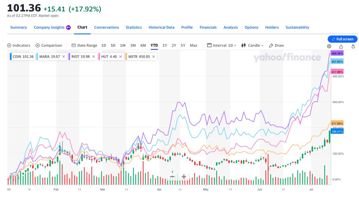Image resolution: width=359 pixels, height=197 pixels.
Task: Open the Candle chart type dropdown
Action: point(252,45)
